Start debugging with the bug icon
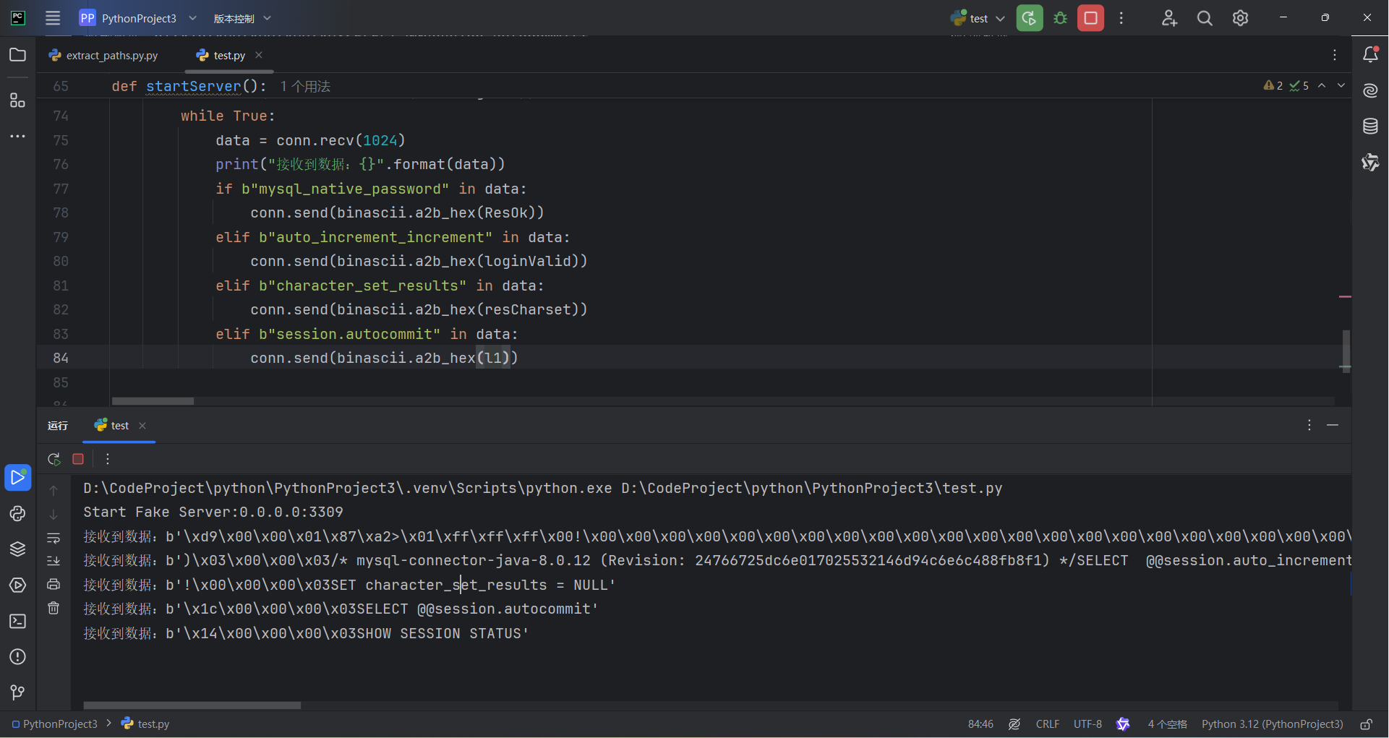Image resolution: width=1389 pixels, height=738 pixels. click(1060, 18)
